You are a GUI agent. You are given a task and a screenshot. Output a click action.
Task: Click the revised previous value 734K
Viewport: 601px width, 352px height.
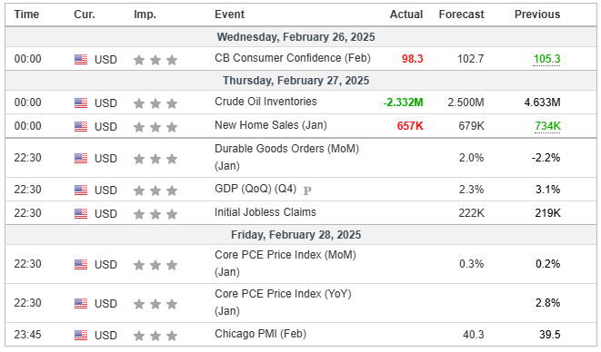[x=547, y=126]
